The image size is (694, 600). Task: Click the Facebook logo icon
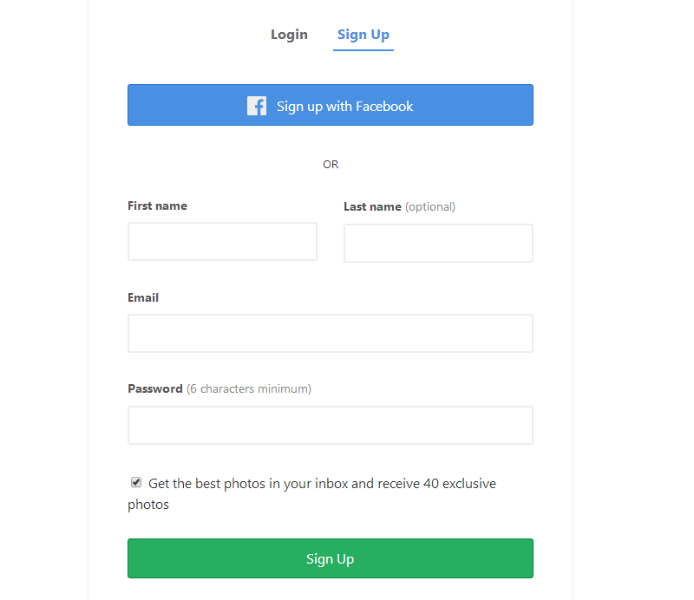pyautogui.click(x=257, y=106)
